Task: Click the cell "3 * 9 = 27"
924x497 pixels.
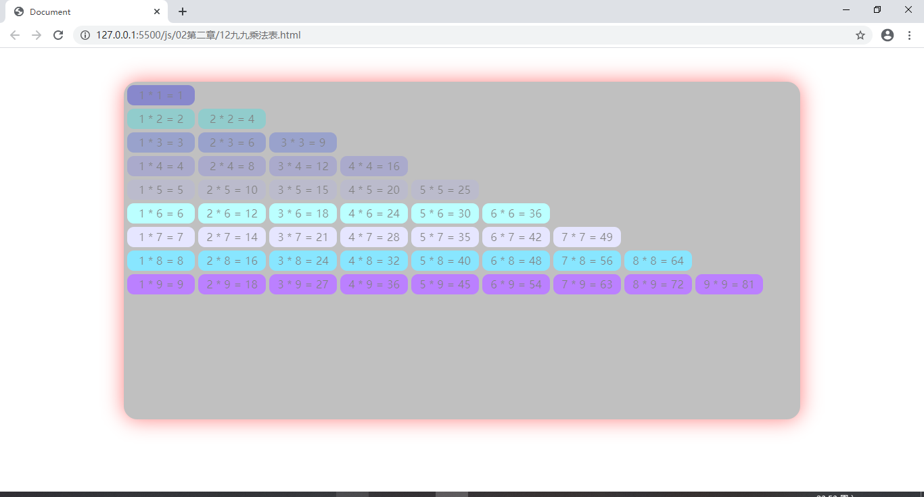Action: coord(303,284)
